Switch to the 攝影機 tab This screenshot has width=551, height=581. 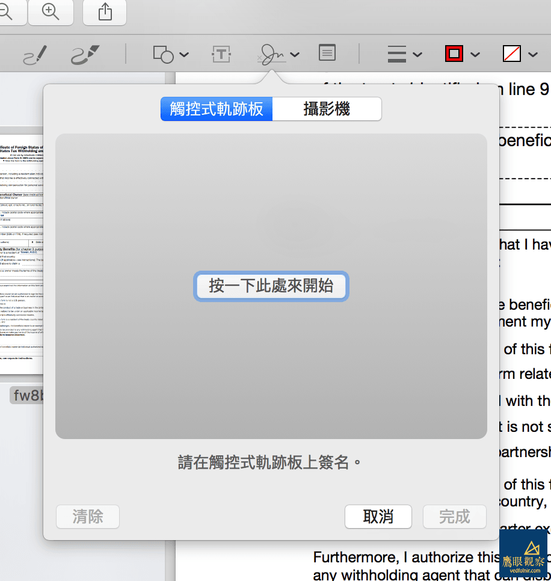point(327,109)
